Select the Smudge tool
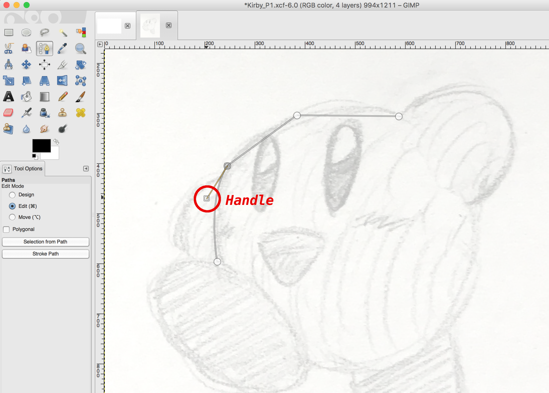Viewport: 549px width, 393px height. coord(44,129)
